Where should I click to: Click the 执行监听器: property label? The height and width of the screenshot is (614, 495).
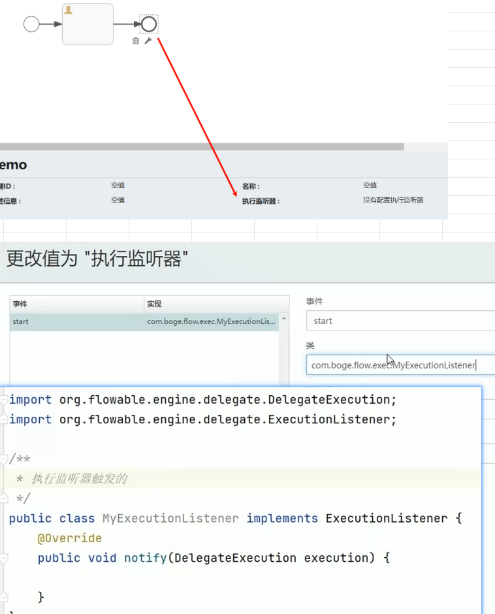click(261, 201)
